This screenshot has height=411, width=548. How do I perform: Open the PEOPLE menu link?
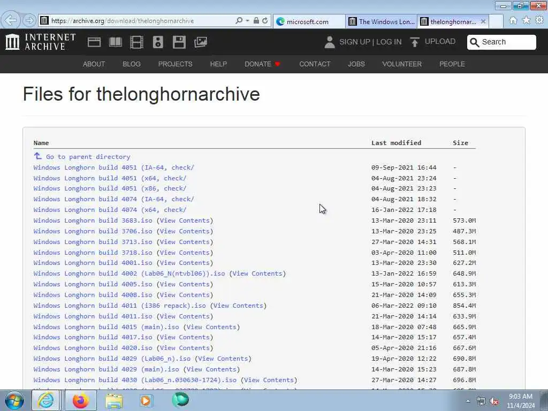[x=452, y=64]
